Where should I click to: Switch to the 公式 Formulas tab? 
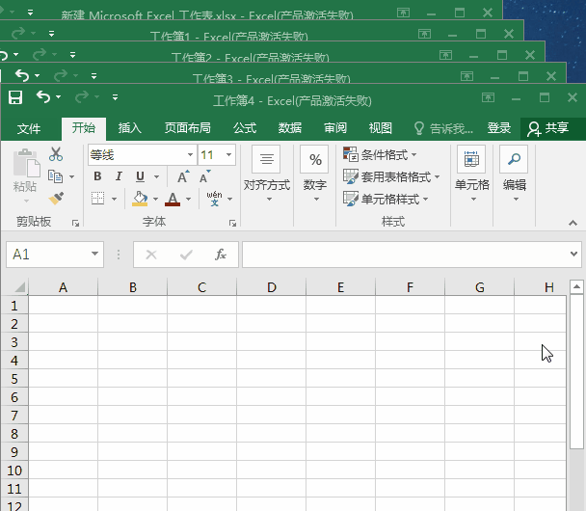click(245, 128)
